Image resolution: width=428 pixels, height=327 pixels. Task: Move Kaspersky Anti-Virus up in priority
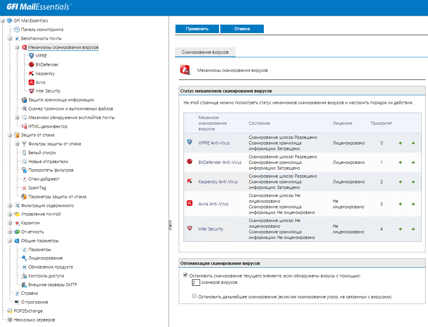click(x=400, y=182)
